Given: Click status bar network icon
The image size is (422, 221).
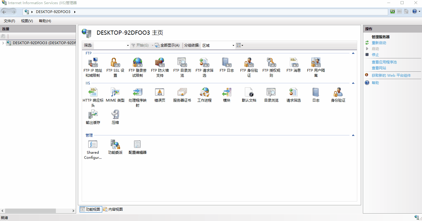Looking at the screenshot, I should tap(417, 218).
